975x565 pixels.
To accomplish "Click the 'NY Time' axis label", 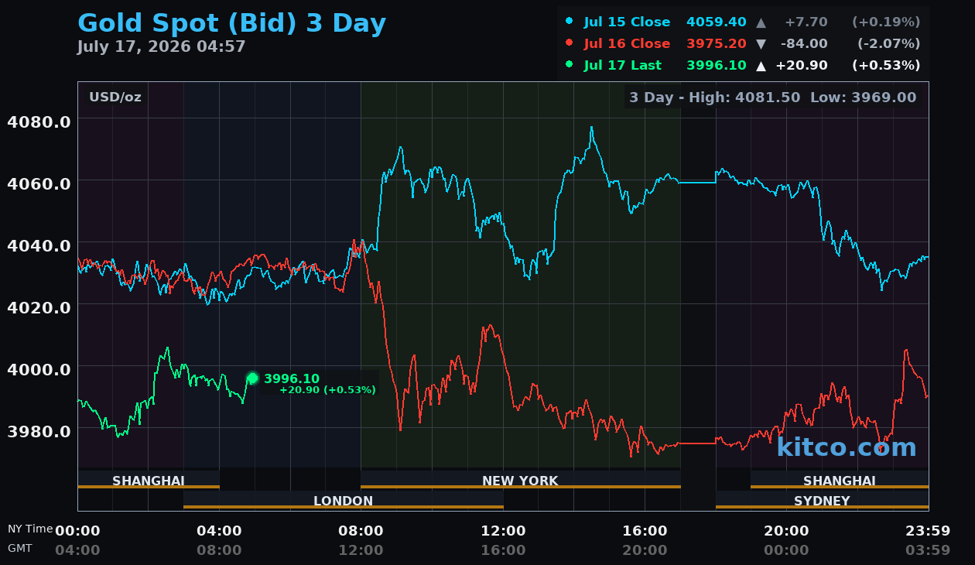I will [x=30, y=529].
